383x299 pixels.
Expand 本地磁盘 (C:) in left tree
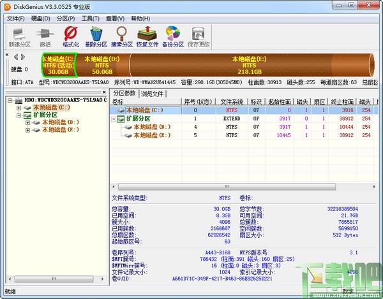pos(19,108)
